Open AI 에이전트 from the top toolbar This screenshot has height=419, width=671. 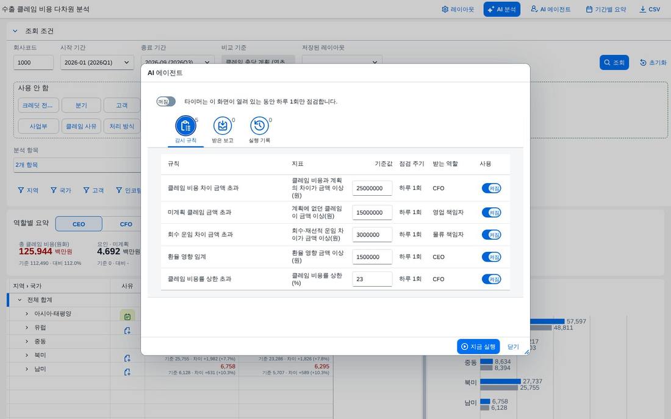tap(550, 9)
